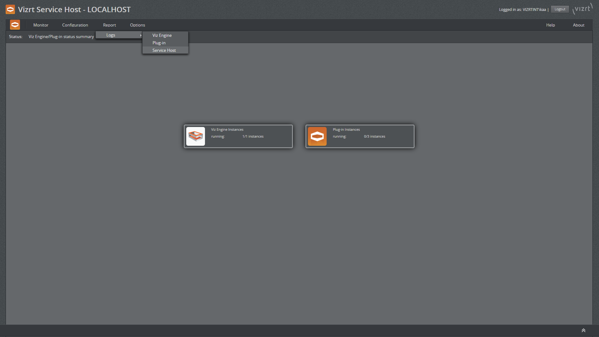The width and height of the screenshot is (599, 337).
Task: Click the orange Plug-in Instances icon
Action: point(317,136)
